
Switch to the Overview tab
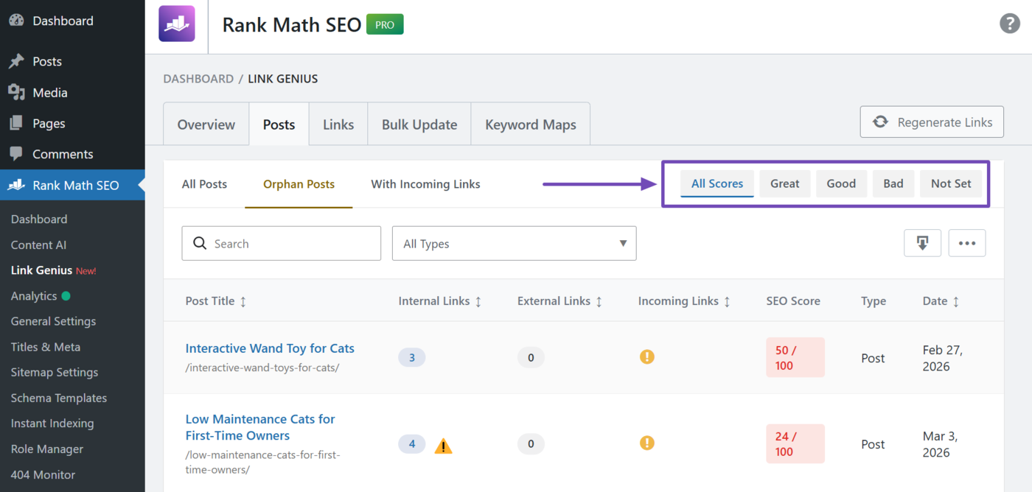click(x=206, y=124)
